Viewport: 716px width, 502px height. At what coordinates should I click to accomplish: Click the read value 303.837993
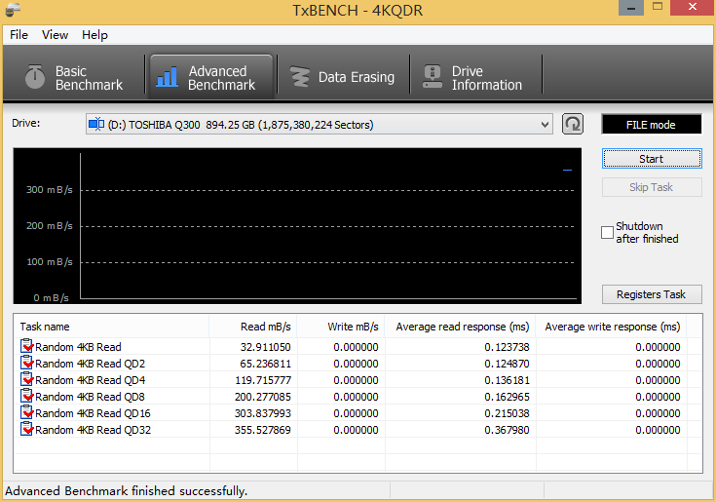[263, 413]
